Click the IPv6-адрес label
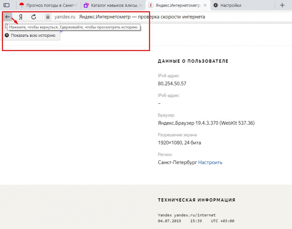The image size is (292, 229). point(169,96)
